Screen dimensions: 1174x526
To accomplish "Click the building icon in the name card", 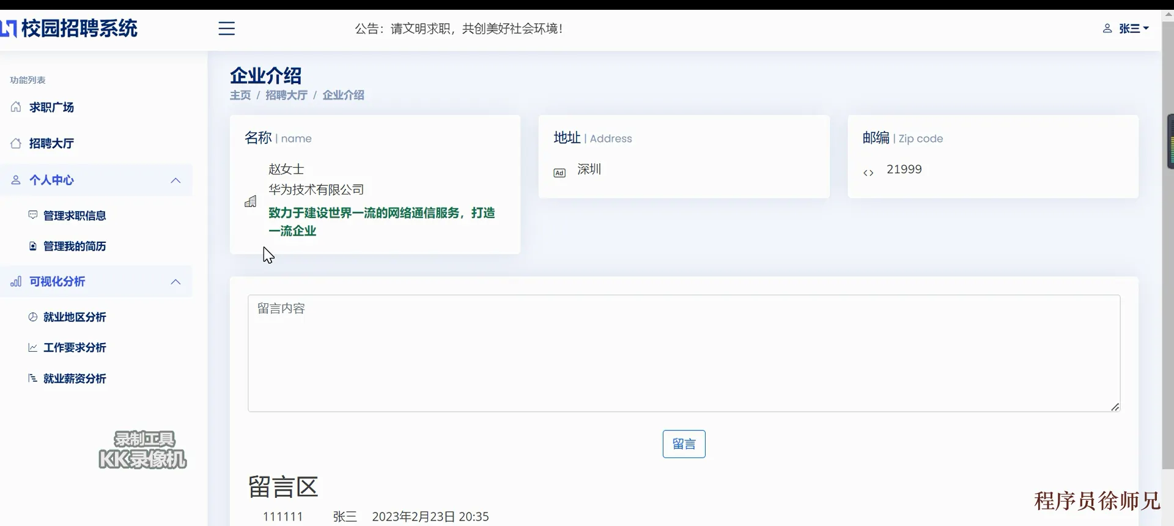I will tap(251, 201).
